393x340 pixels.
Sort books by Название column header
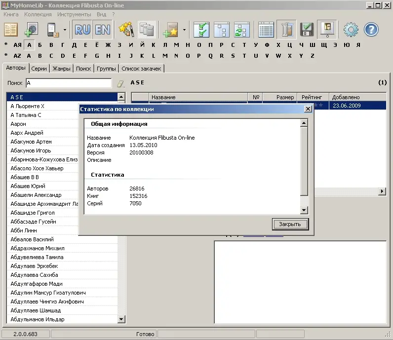click(198, 97)
